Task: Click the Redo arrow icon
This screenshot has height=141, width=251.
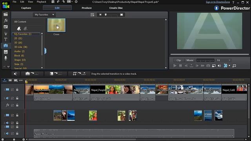Action: [64, 2]
